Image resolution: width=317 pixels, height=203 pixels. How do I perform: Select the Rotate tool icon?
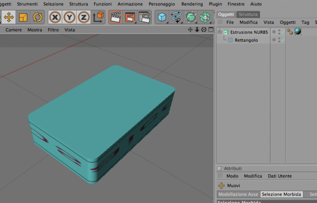pyautogui.click(x=38, y=17)
